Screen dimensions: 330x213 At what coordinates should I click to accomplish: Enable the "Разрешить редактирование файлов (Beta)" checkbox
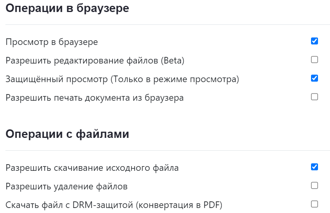(315, 60)
